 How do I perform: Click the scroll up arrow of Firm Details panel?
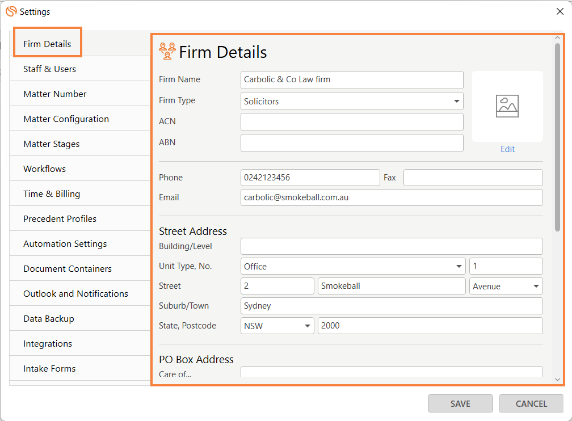coord(557,37)
